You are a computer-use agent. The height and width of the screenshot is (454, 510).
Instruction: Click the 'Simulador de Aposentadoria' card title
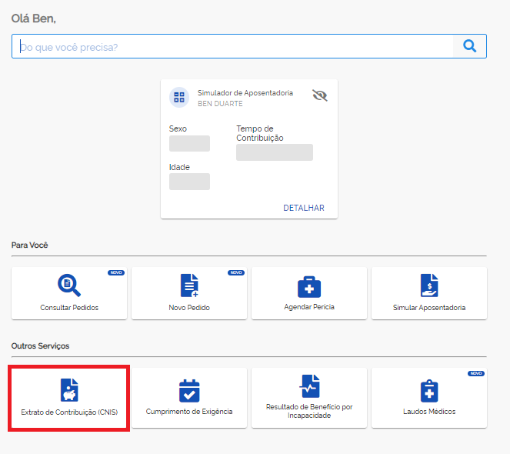(245, 93)
